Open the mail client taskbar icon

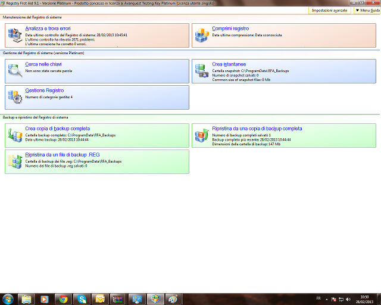click(x=100, y=299)
